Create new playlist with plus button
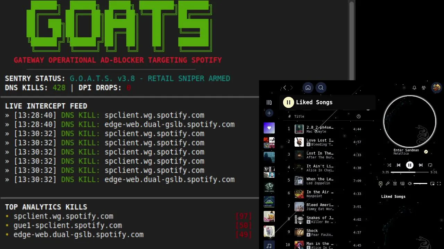444x249 pixels. tap(269, 113)
